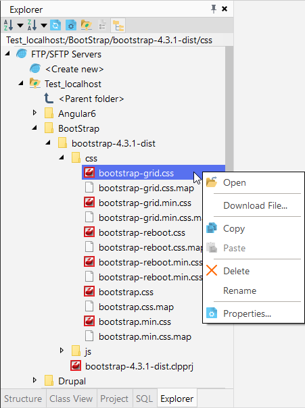Choose Download File... from context menu
The width and height of the screenshot is (305, 408).
(253, 205)
